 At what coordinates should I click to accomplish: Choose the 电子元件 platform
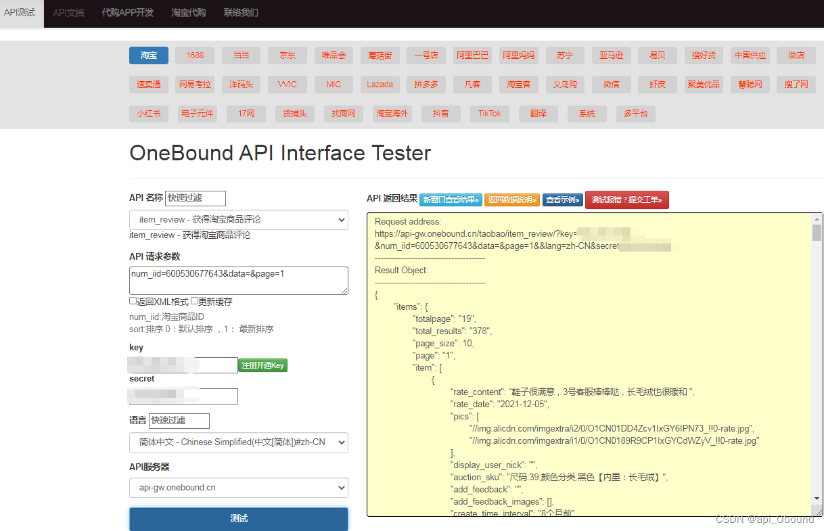[x=198, y=114]
